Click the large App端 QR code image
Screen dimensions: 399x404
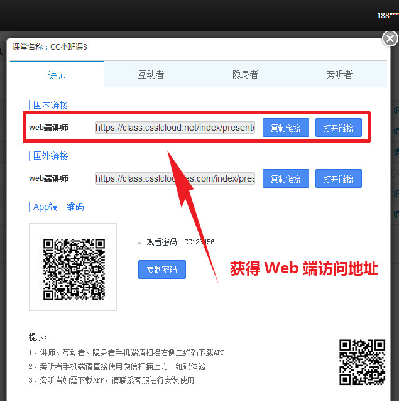(x=73, y=268)
